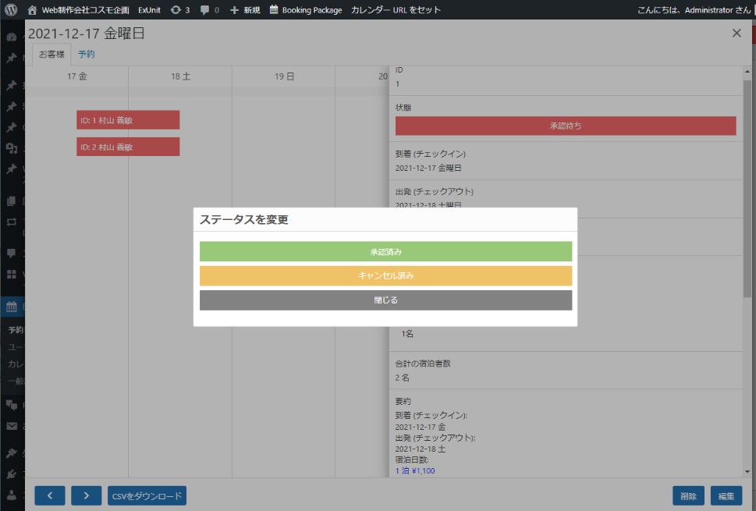Image resolution: width=756 pixels, height=511 pixels.
Task: Set status to キャンセル済み
Action: point(385,276)
